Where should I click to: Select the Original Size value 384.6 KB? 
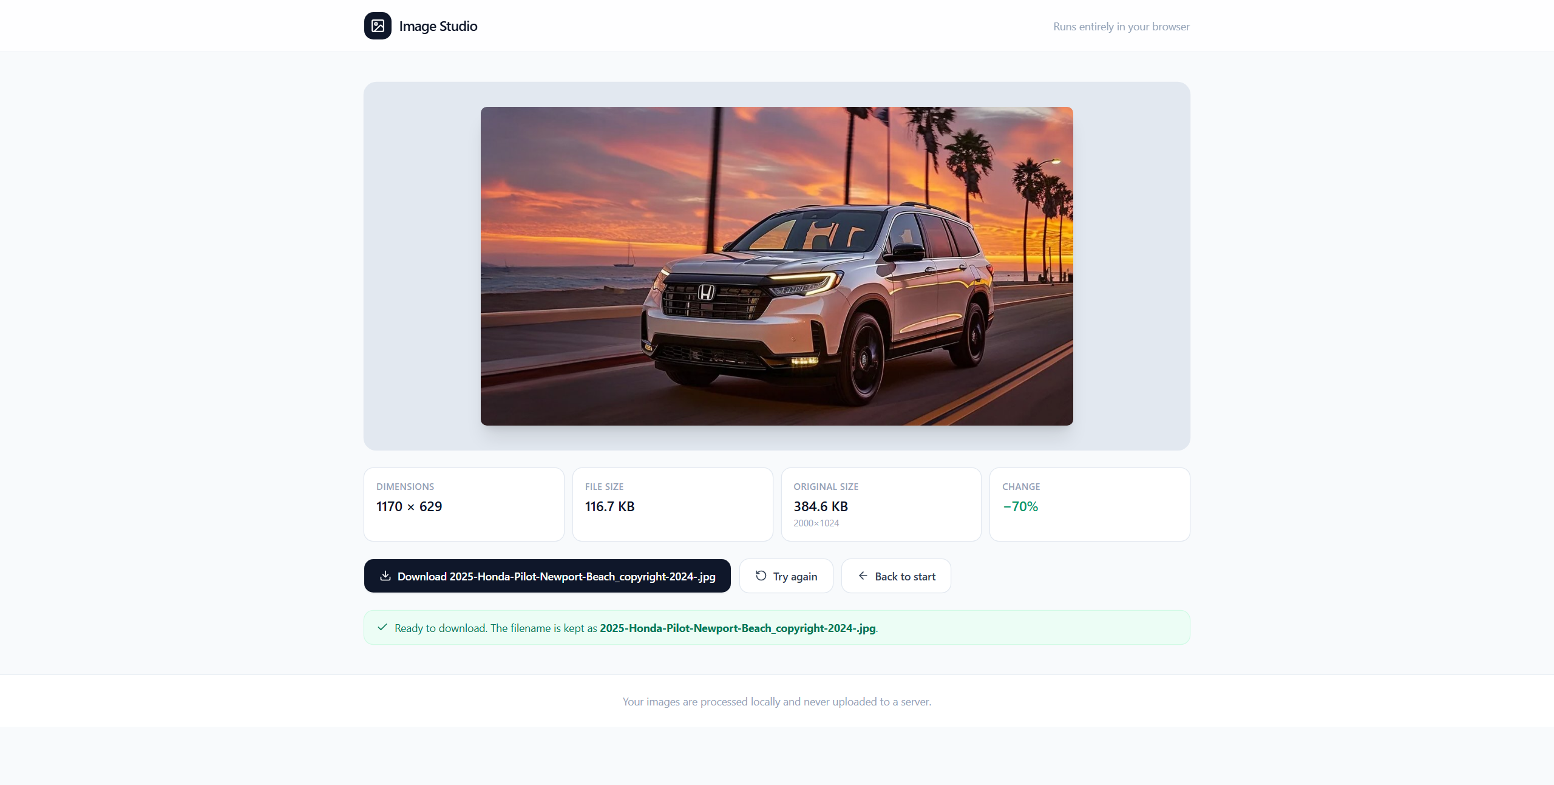(821, 506)
